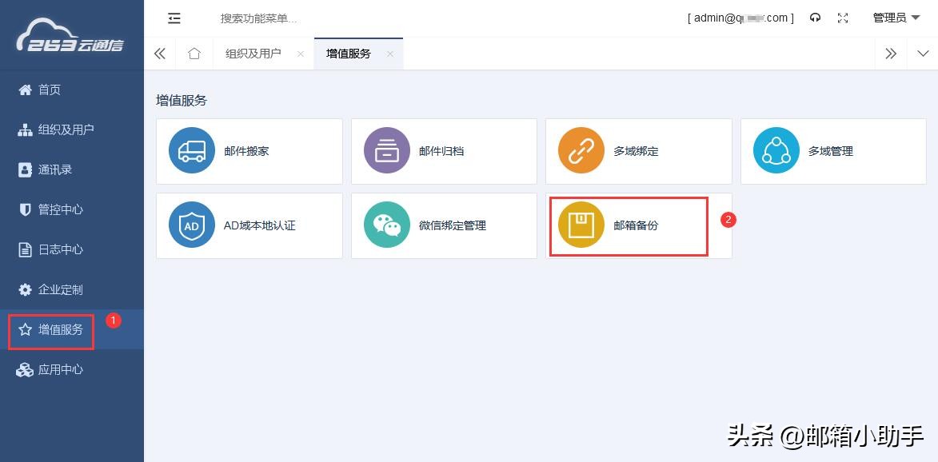Open the 多域管理 service icon

point(776,151)
